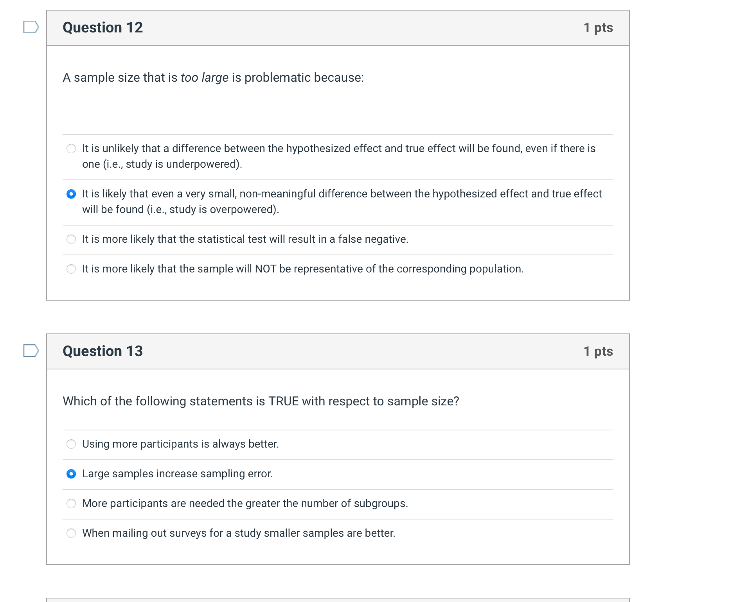Viewport: 748px width, 602px height.
Task: Click the Question 13 header title
Action: 103,351
